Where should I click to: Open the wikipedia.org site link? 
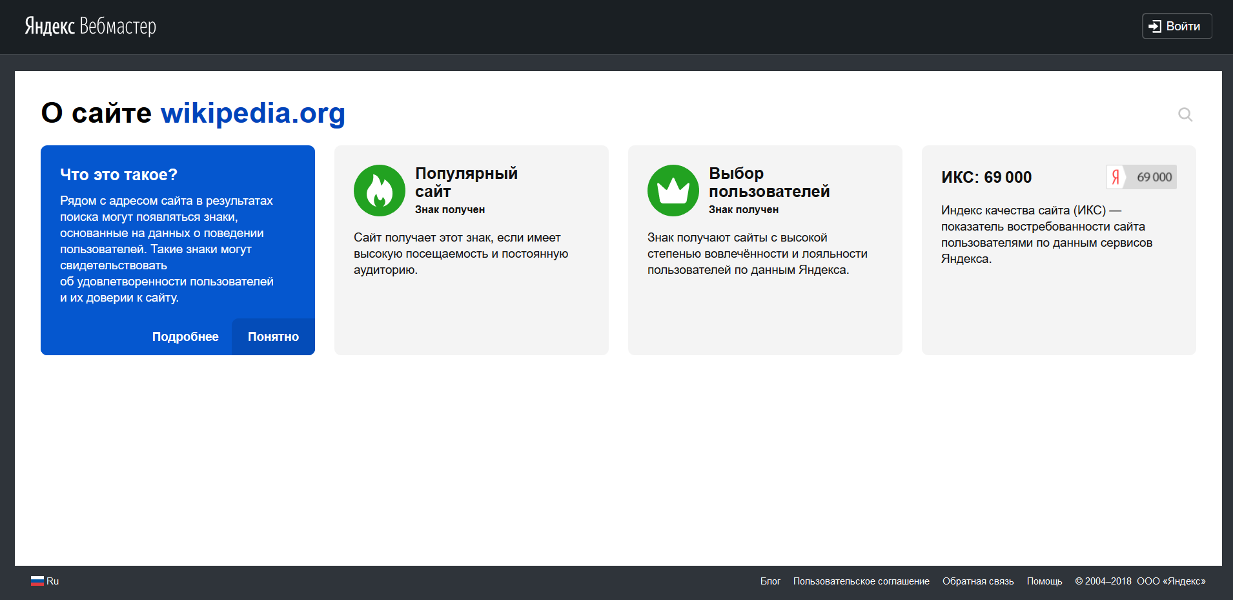(253, 113)
